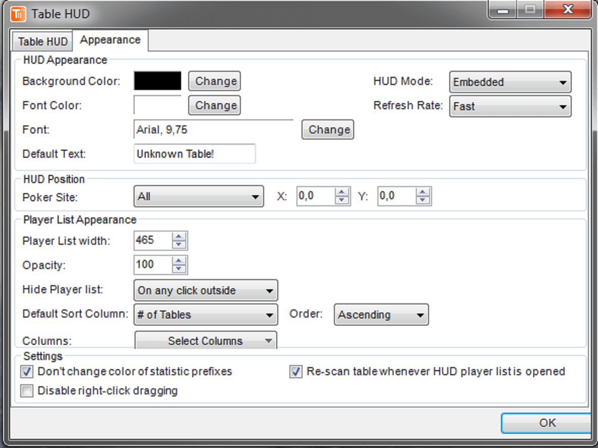Open the Default Sort Column dropdown

(205, 315)
